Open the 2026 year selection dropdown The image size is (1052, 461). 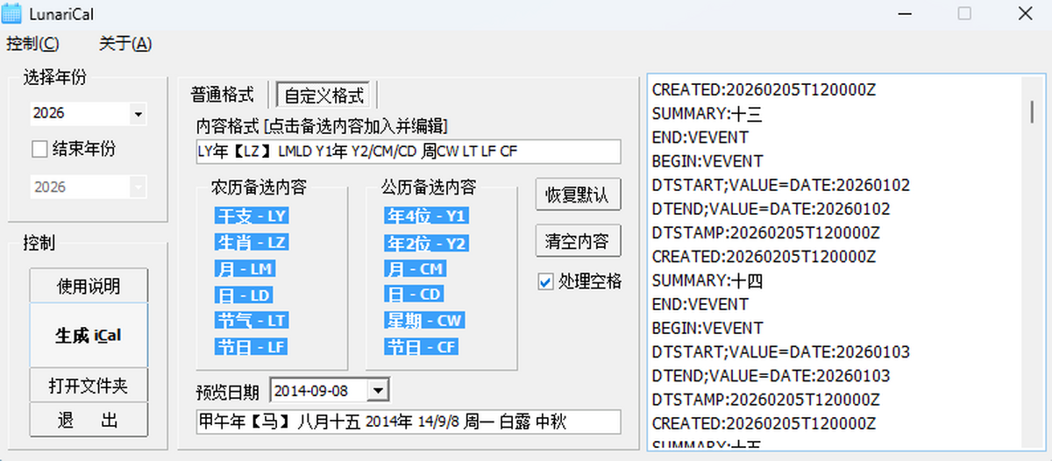coord(138,114)
